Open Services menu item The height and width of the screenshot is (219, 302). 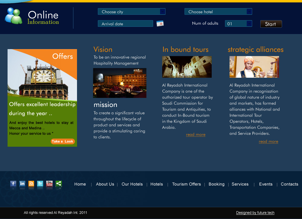(x=240, y=184)
